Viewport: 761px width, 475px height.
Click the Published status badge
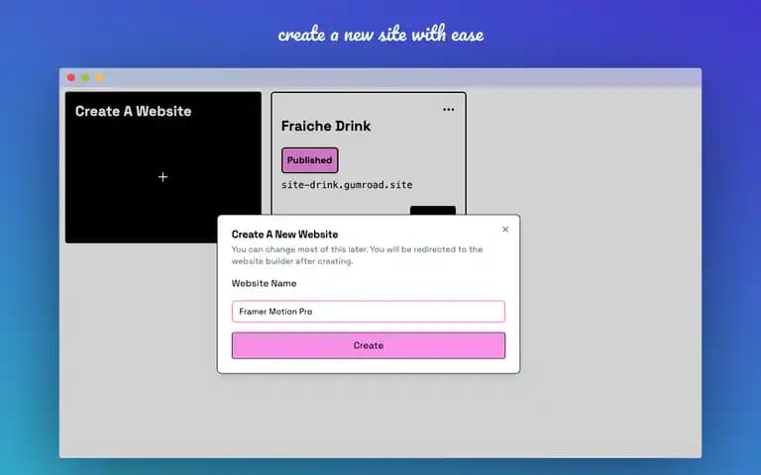309,160
